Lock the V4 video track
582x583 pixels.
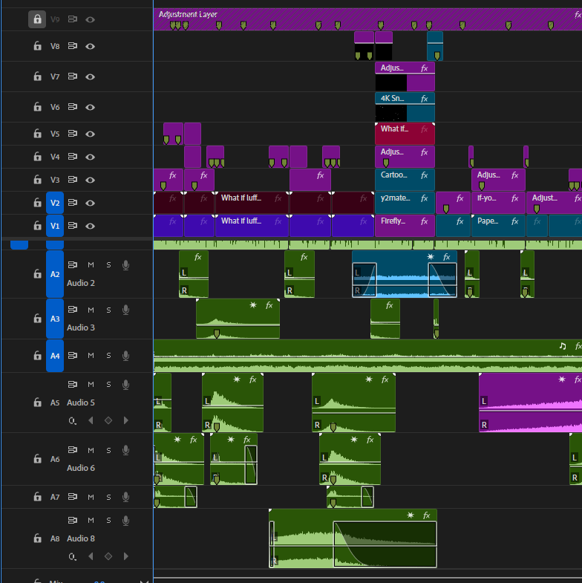(37, 157)
